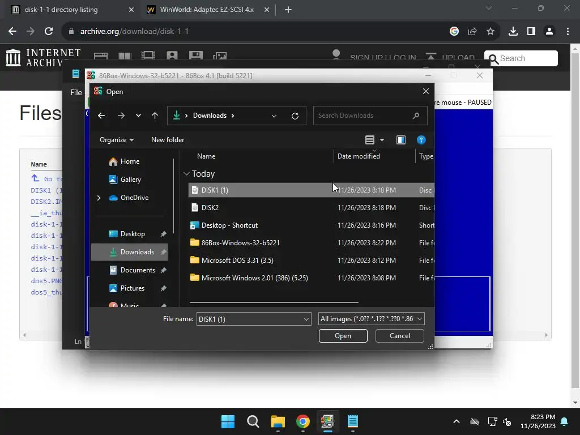The height and width of the screenshot is (435, 580).
Task: Click the Open button
Action: [x=343, y=336]
